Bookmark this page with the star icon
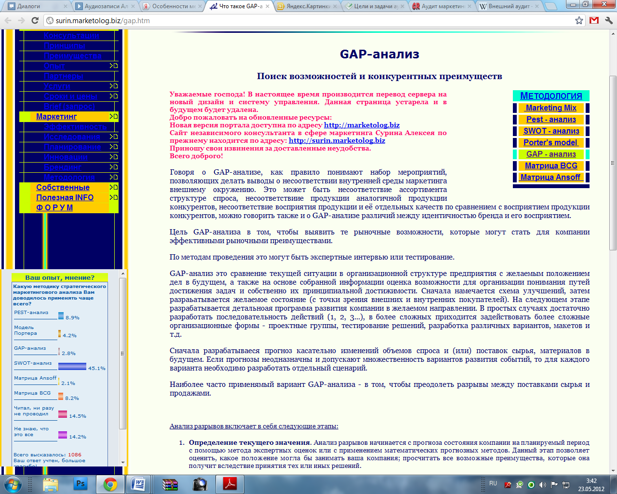Image resolution: width=617 pixels, height=494 pixels. [579, 20]
